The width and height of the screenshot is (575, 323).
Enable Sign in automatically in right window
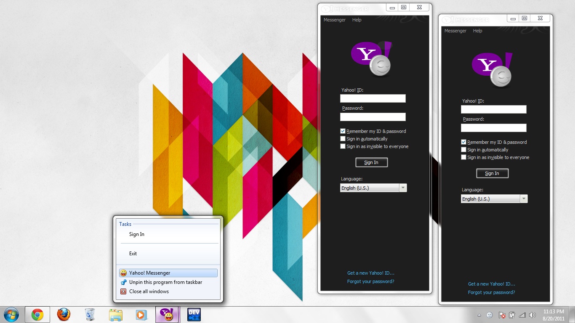[463, 150]
